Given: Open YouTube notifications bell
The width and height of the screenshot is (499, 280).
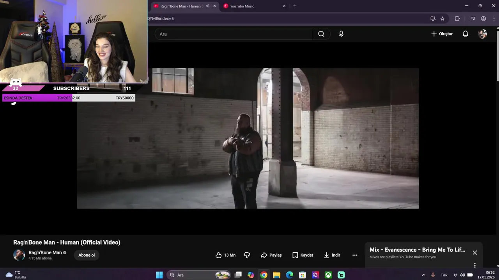Looking at the screenshot, I should tap(465, 34).
